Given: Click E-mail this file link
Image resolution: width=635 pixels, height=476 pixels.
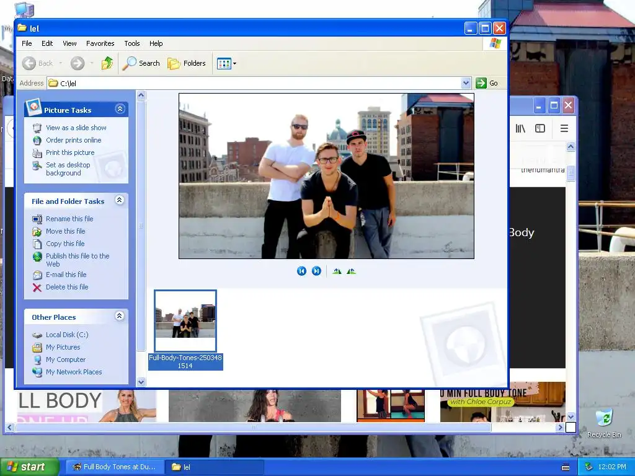Looking at the screenshot, I should (x=66, y=275).
